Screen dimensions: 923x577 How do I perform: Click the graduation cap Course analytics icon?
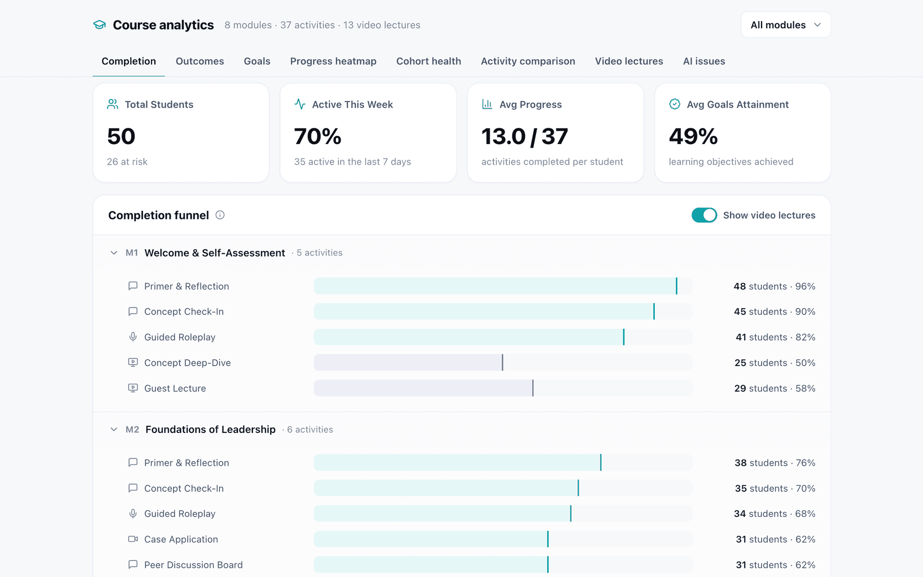(x=99, y=25)
